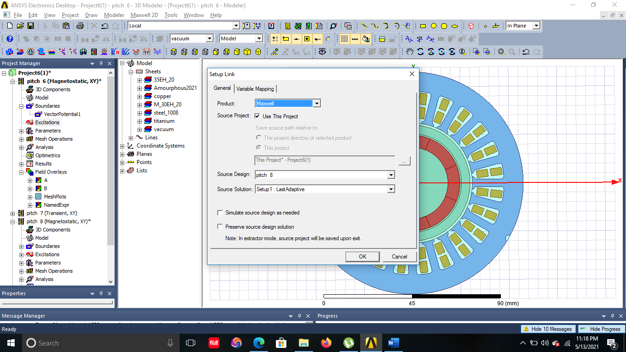Click the ellipsis browse button for source project
Viewport: 626px width, 352px height.
tap(404, 160)
